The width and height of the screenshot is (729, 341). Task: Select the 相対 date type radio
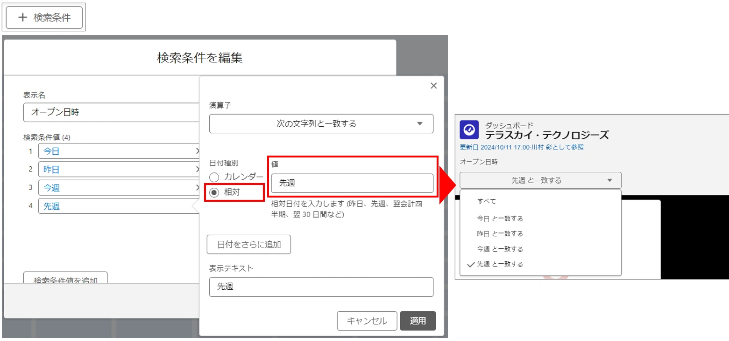click(214, 192)
